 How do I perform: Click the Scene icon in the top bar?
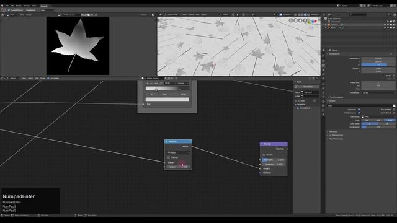(338, 6)
